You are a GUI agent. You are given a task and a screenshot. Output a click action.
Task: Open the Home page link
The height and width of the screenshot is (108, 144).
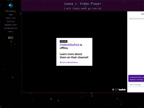click(x=11, y=15)
